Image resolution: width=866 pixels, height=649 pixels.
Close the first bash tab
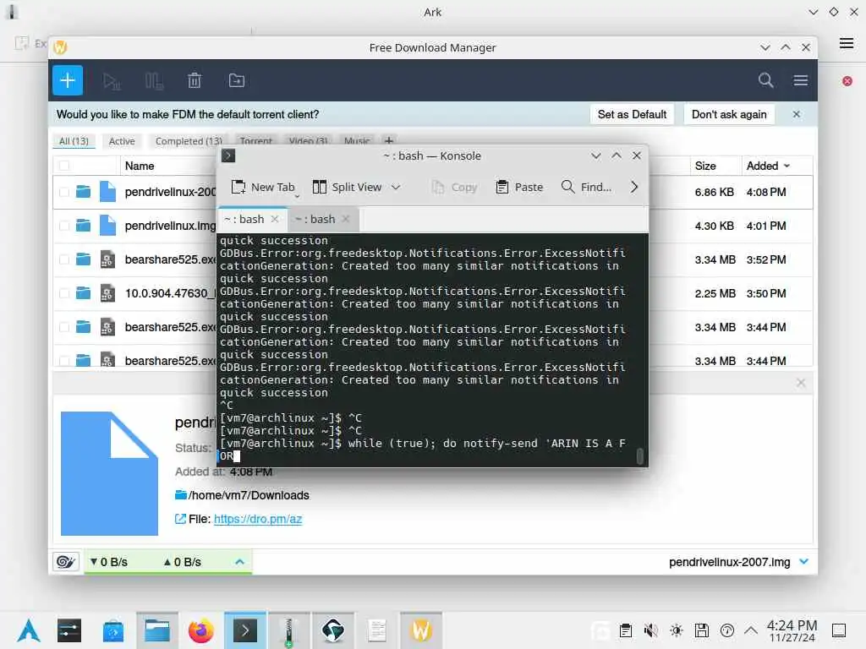click(x=275, y=219)
